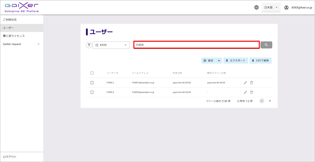
Task: Expand the 追加 button dropdown arrow
Action: point(219,60)
